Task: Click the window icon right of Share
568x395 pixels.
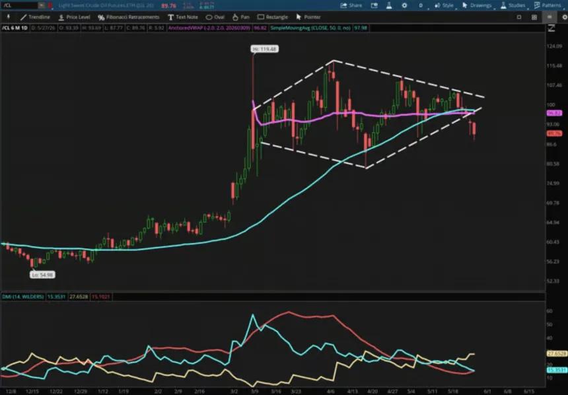Action: [x=374, y=5]
